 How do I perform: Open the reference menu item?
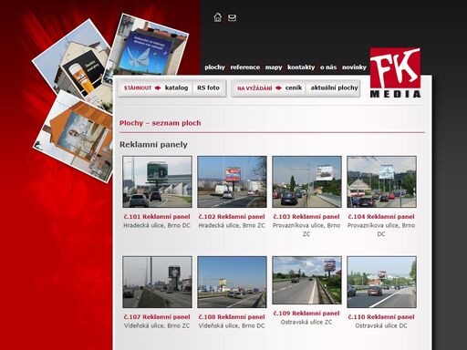245,67
